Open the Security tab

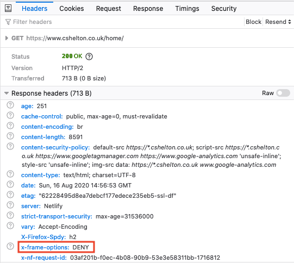tap(224, 9)
